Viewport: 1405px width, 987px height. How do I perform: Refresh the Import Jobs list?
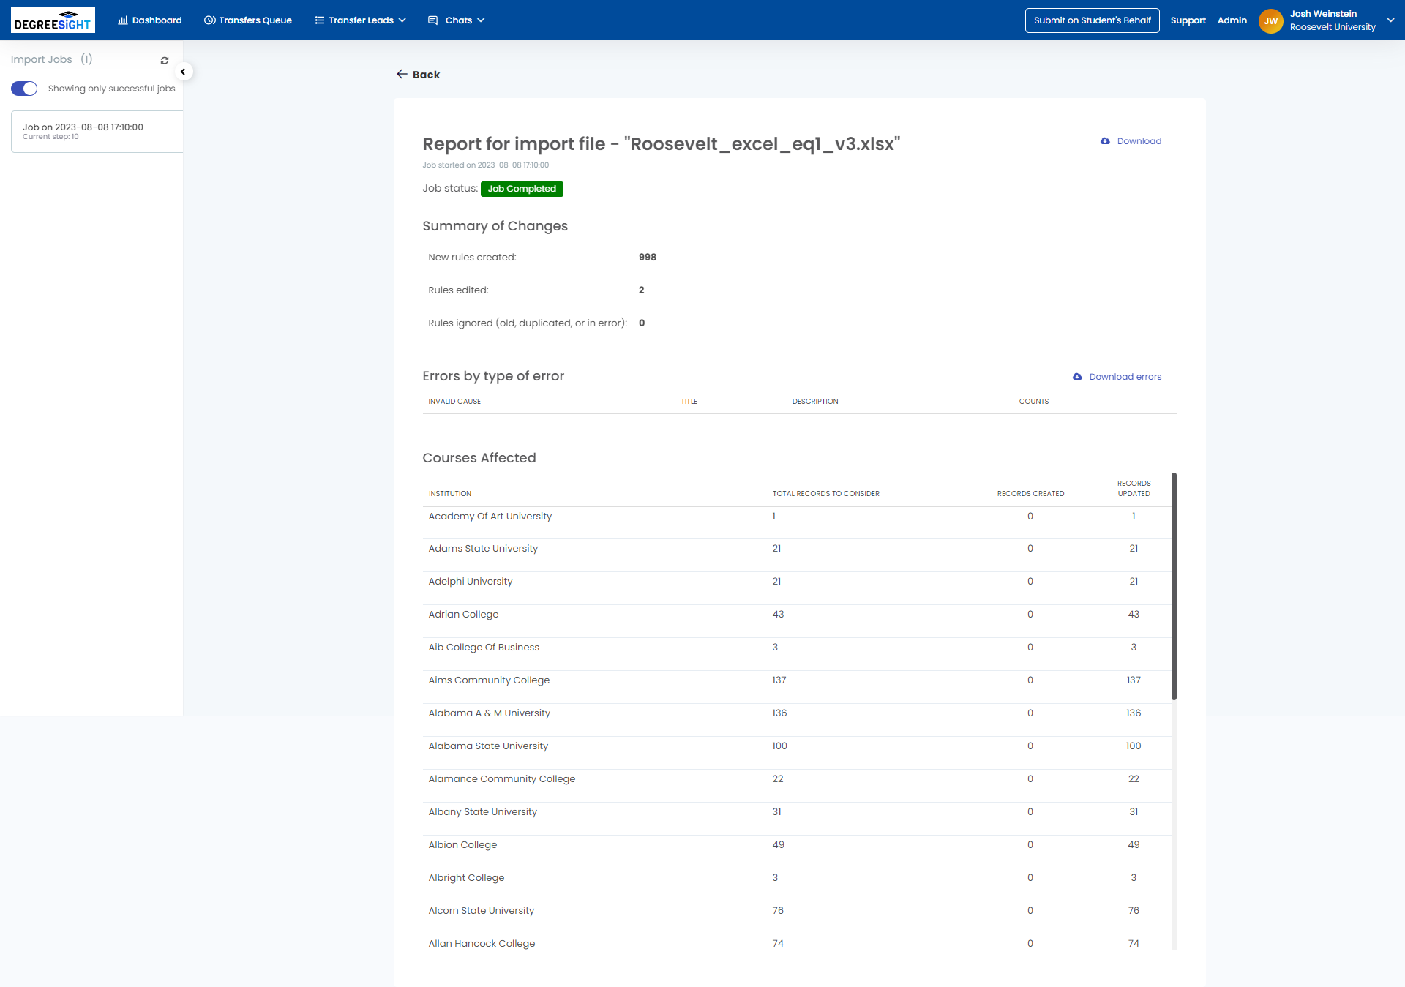coord(165,61)
